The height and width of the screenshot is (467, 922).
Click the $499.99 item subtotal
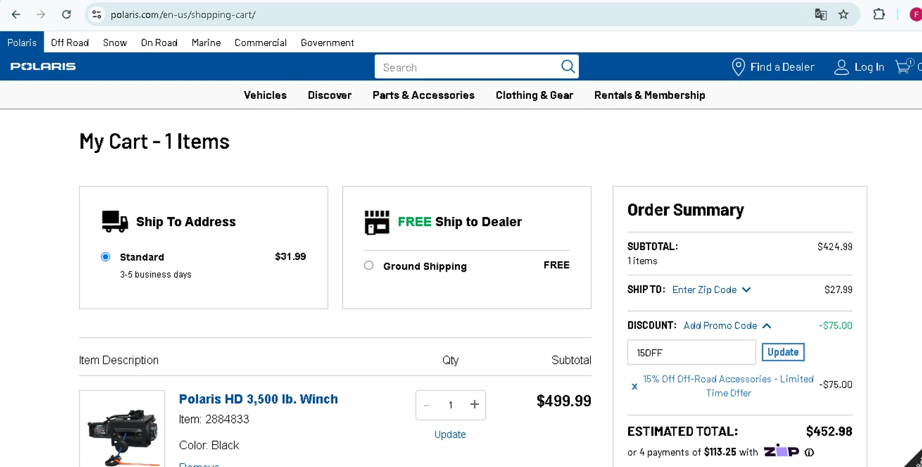click(564, 401)
